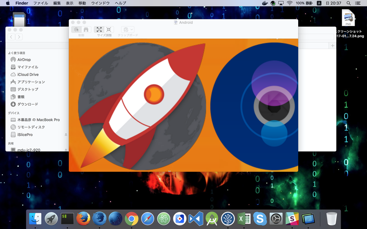Launch Atom editor from the Dock
Viewport: 367px width, 229px height.
pos(164,219)
